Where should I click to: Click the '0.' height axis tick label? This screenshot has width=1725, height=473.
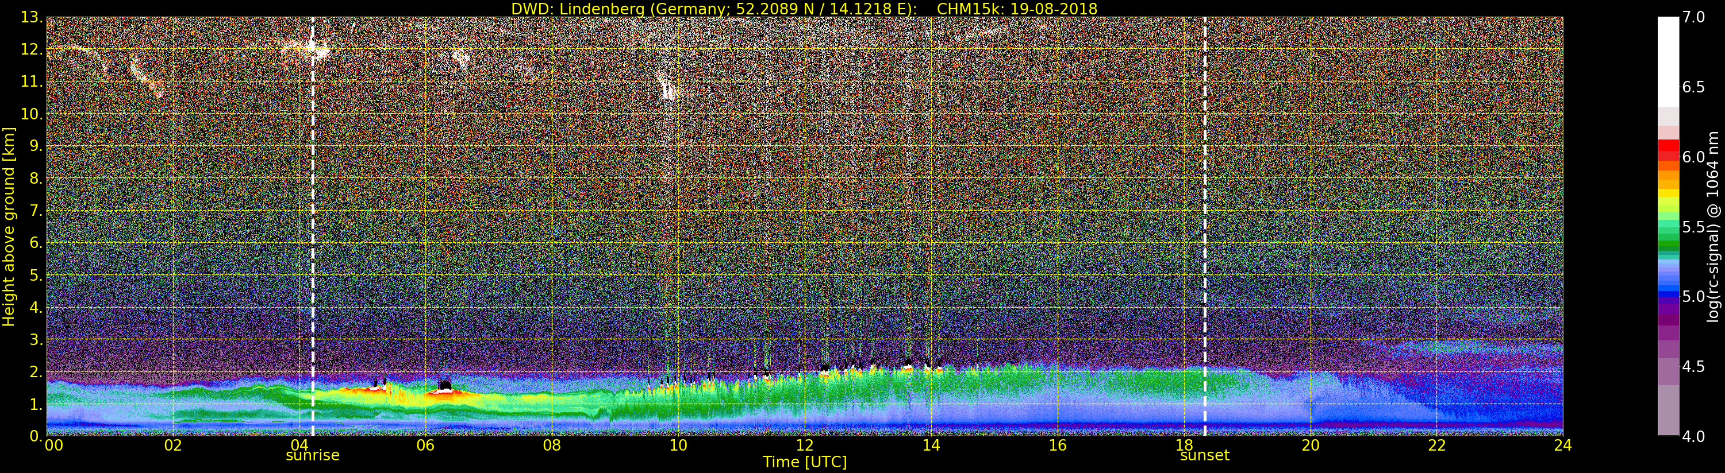click(x=36, y=436)
